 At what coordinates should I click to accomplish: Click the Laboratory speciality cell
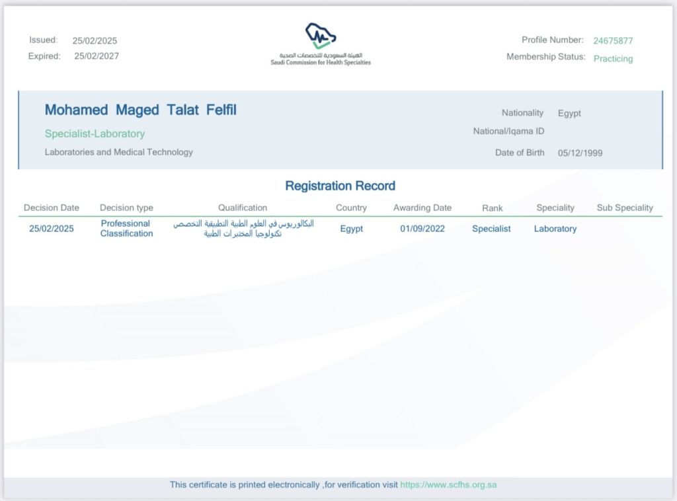click(555, 229)
